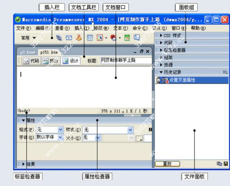The width and height of the screenshot is (230, 186).
Task: Click the text color hex value field
Action: click(x=148, y=138)
